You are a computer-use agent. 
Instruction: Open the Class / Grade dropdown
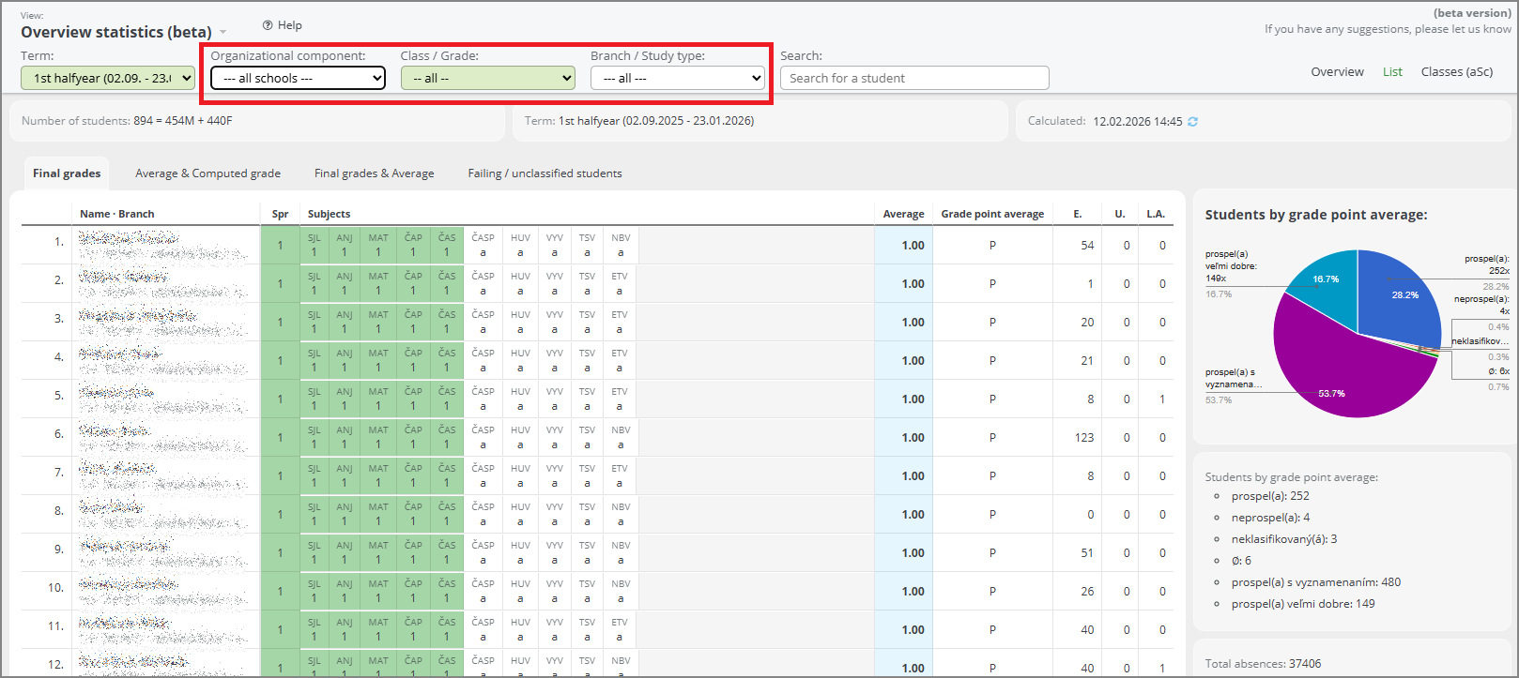tap(487, 79)
